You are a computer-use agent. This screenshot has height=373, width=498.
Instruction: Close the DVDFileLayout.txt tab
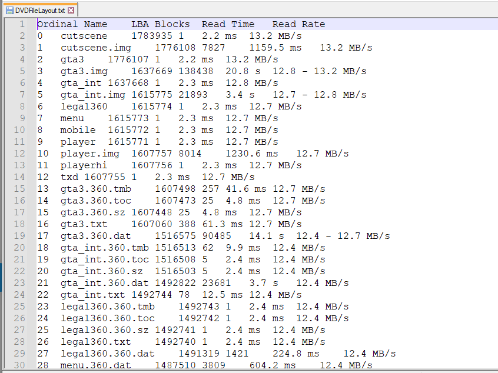click(71, 11)
